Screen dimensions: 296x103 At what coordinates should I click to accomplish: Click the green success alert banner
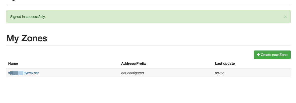click(x=148, y=17)
